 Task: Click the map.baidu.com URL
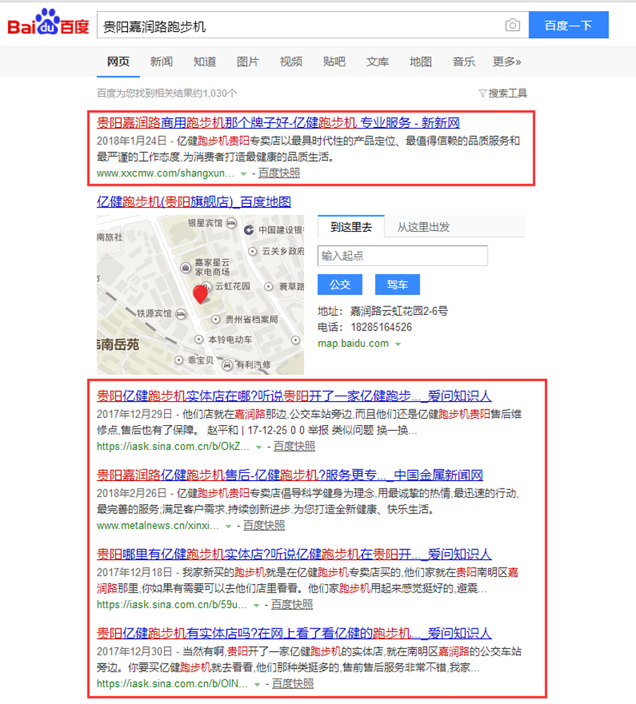(353, 343)
